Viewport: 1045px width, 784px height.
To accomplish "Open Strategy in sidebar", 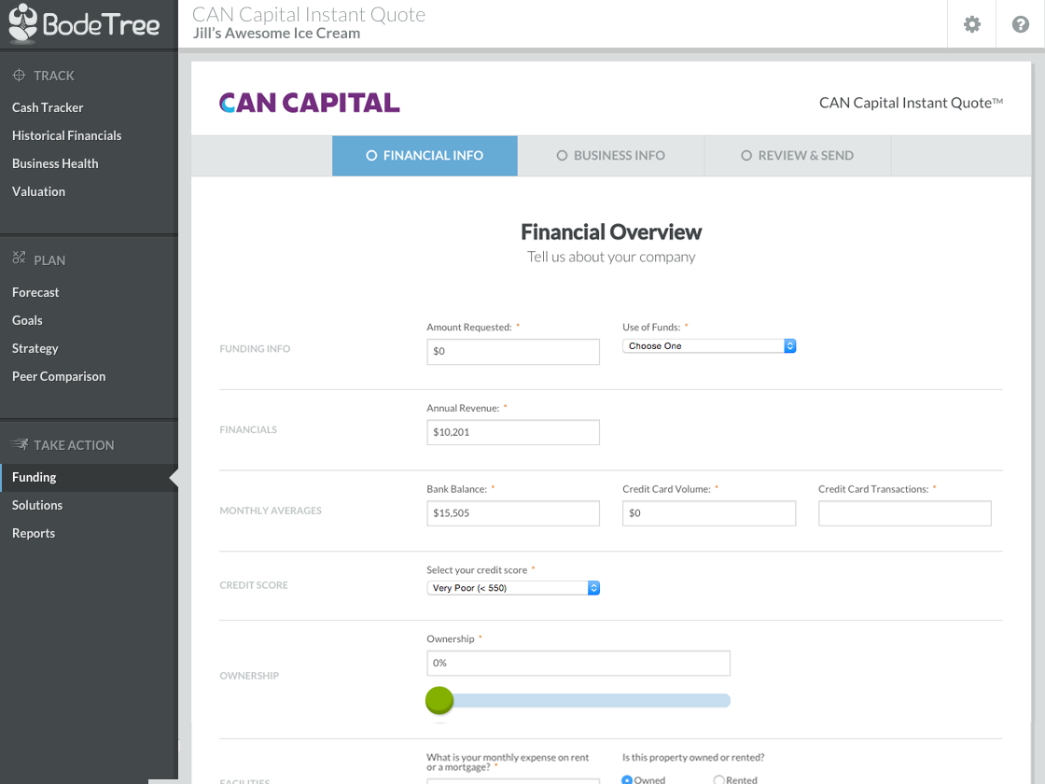I will [35, 348].
